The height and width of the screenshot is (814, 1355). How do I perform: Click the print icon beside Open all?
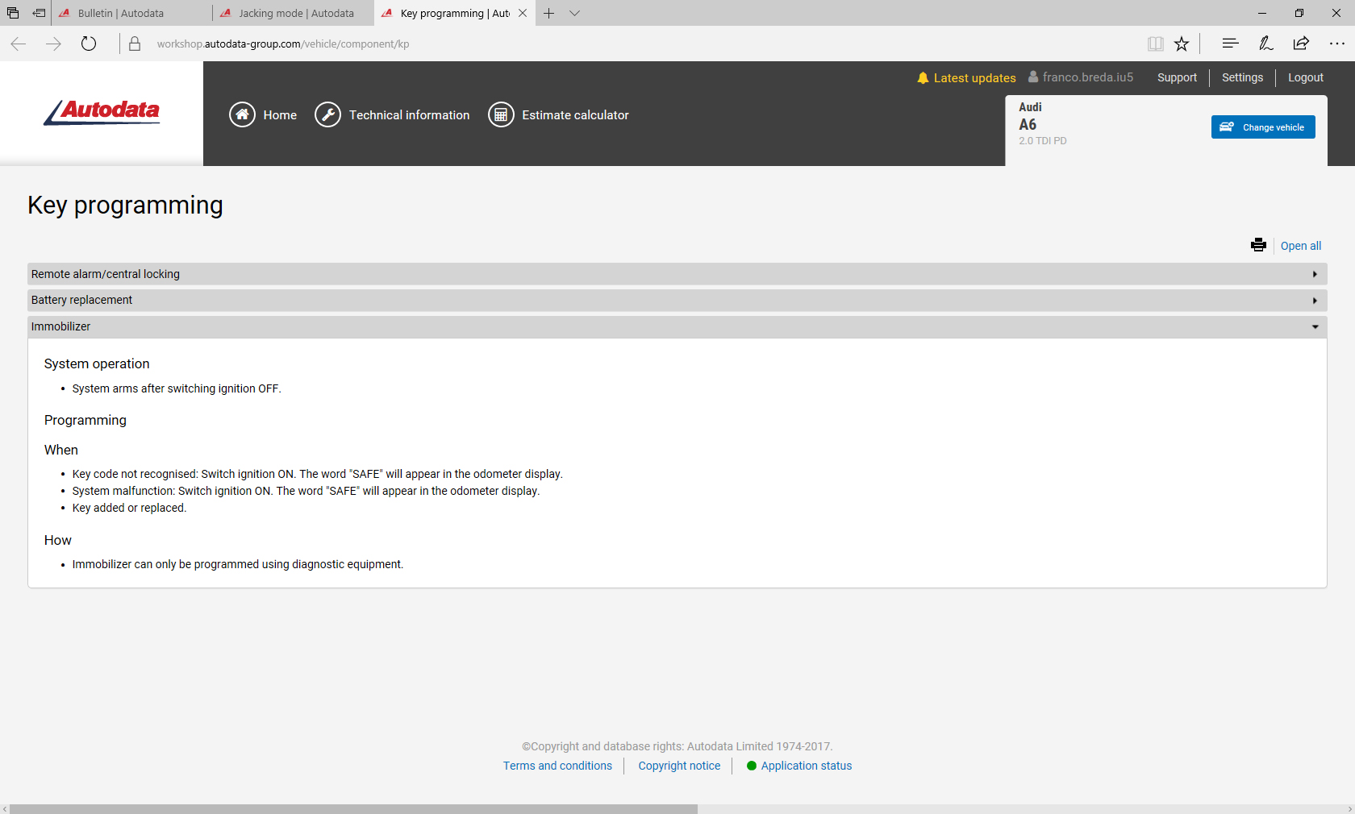(1258, 245)
